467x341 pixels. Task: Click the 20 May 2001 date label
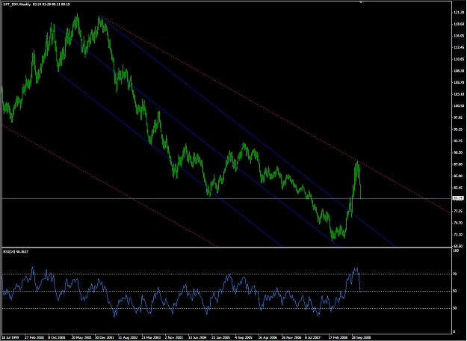pos(81,337)
